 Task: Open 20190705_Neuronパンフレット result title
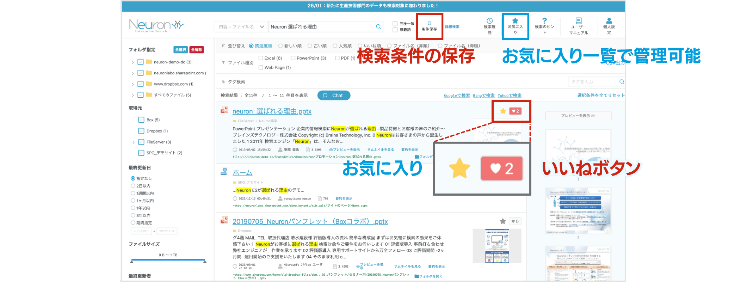coord(310,222)
